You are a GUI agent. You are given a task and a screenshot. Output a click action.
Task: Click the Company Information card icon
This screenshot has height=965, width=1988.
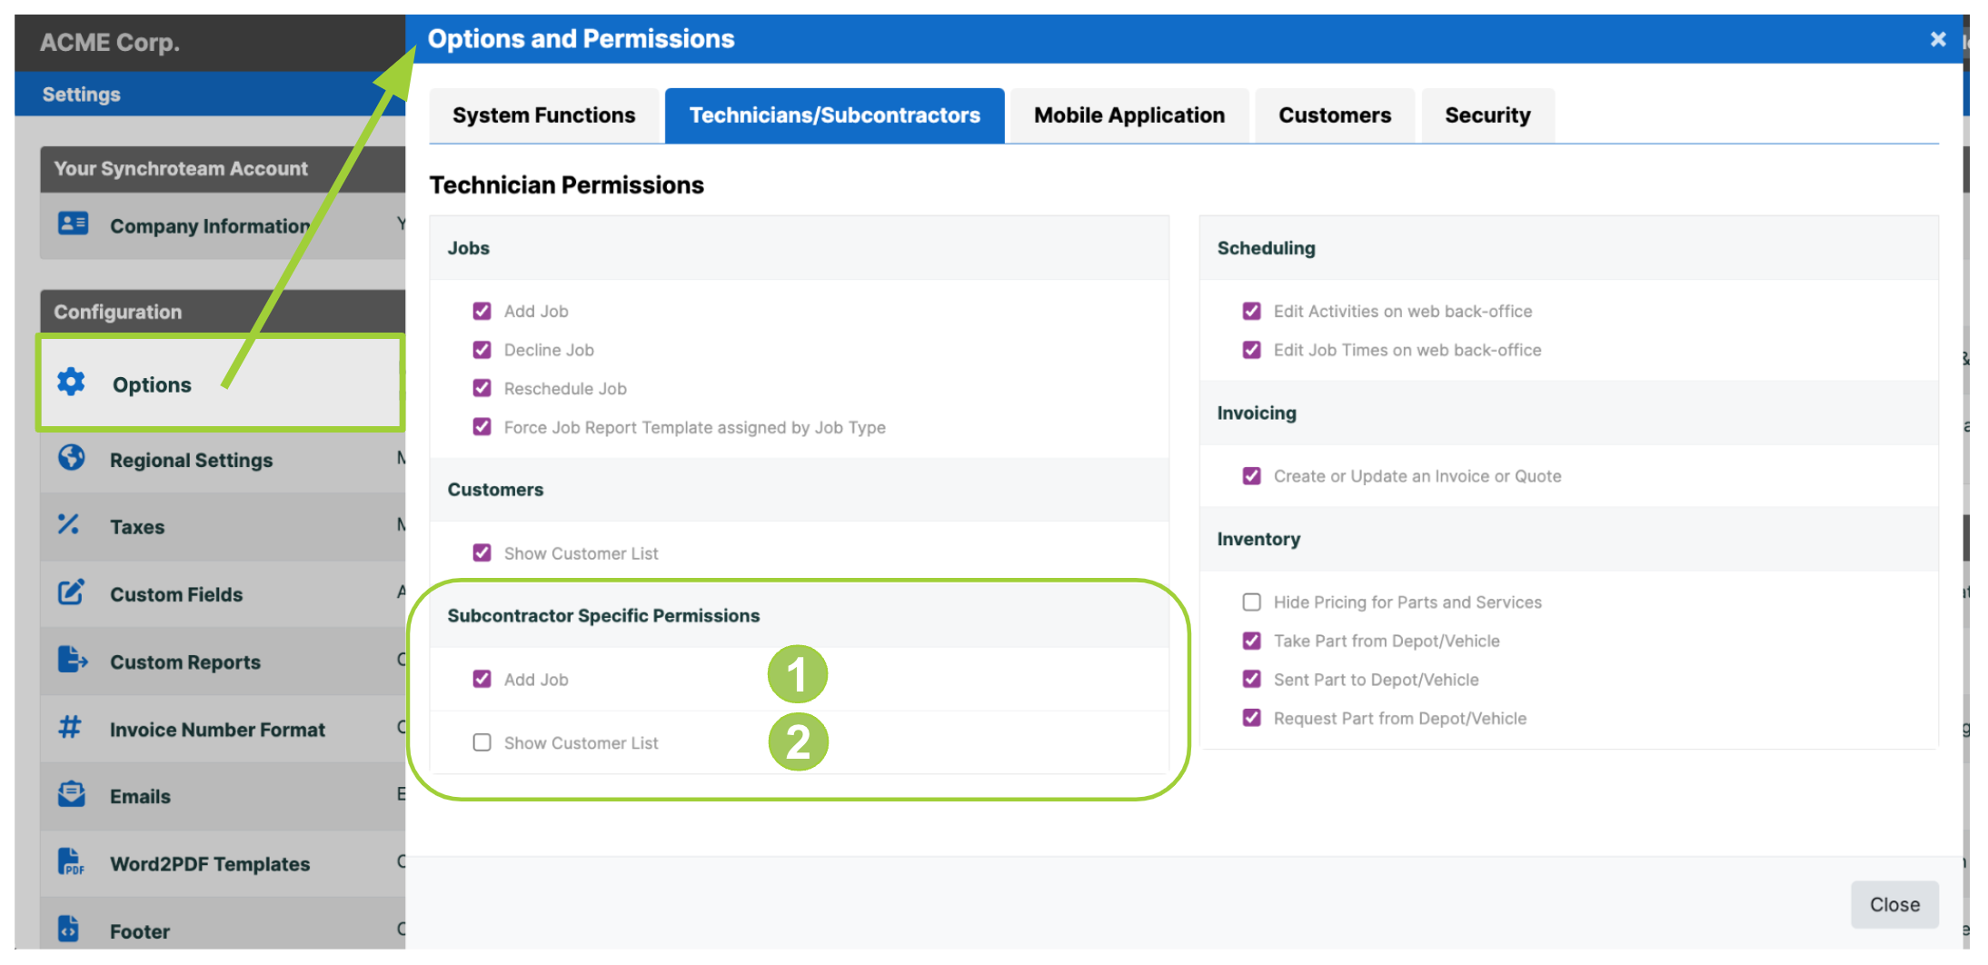point(73,224)
